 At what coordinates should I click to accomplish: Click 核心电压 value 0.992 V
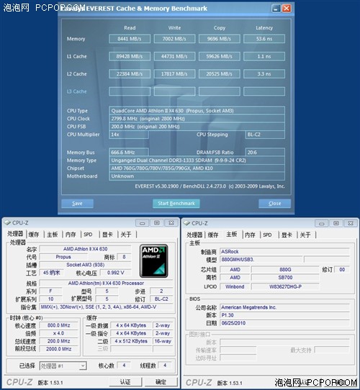(x=115, y=273)
